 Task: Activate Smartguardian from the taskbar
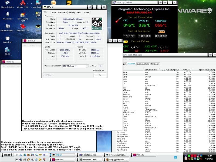[x=89, y=155]
